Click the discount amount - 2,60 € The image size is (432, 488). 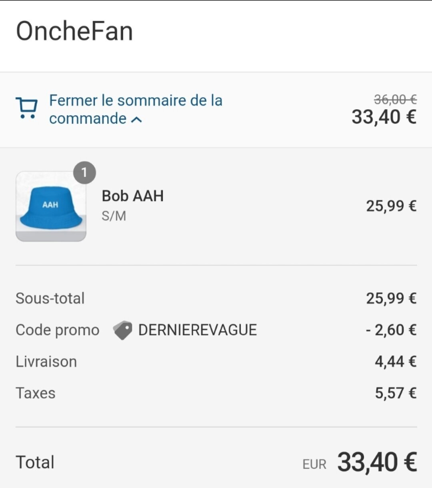[x=391, y=330]
